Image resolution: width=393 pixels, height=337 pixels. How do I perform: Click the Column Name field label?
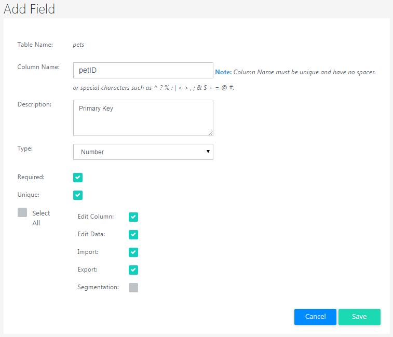[x=38, y=67]
